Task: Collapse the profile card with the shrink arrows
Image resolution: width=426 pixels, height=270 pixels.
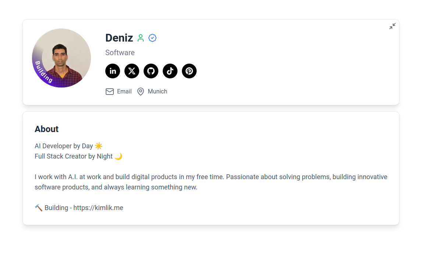Action: pos(392,26)
